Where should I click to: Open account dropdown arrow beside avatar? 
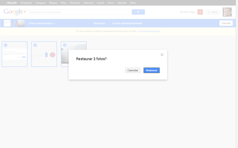(x=234, y=12)
